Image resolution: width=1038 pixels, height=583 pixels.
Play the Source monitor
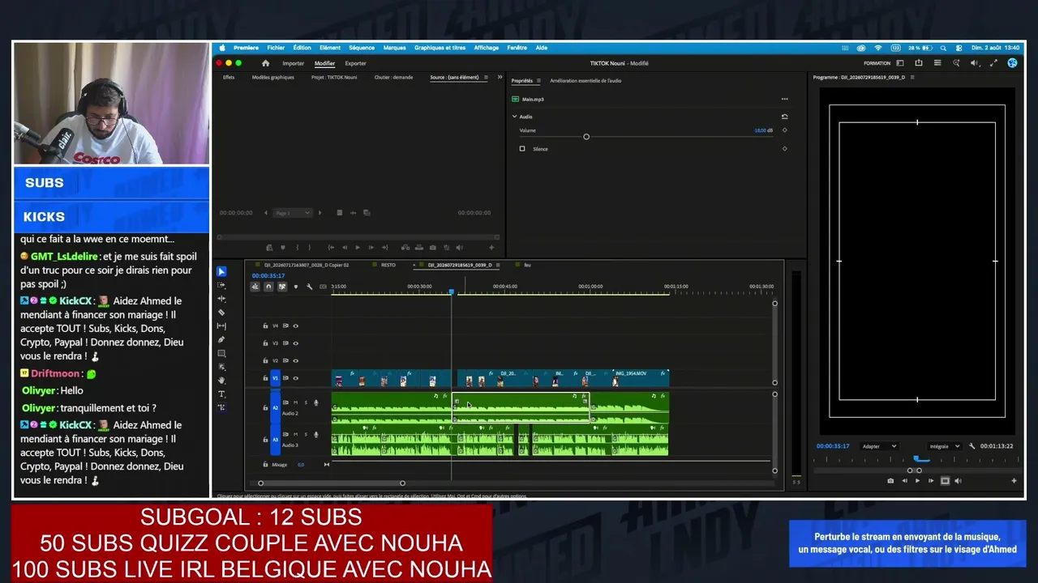[357, 248]
